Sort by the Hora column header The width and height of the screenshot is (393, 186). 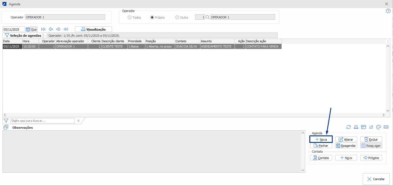click(x=31, y=41)
